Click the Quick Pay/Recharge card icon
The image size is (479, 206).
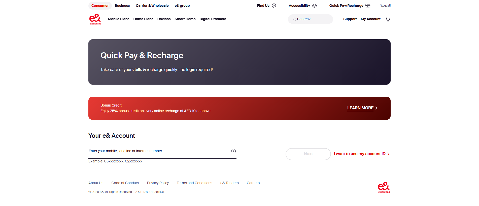(368, 6)
